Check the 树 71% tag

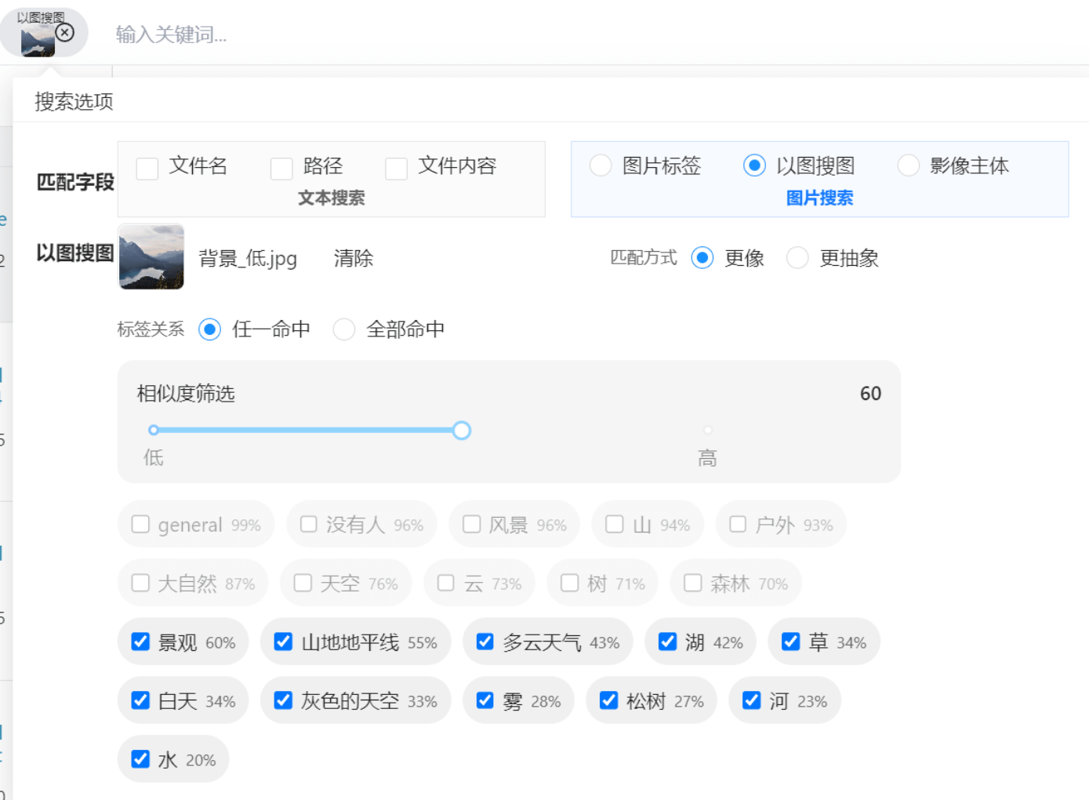[570, 583]
